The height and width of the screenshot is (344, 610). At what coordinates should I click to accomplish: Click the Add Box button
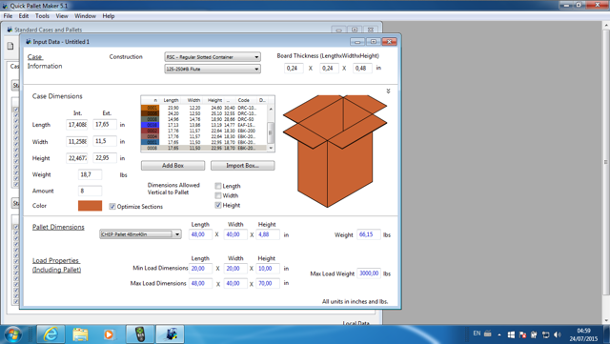pyautogui.click(x=173, y=166)
